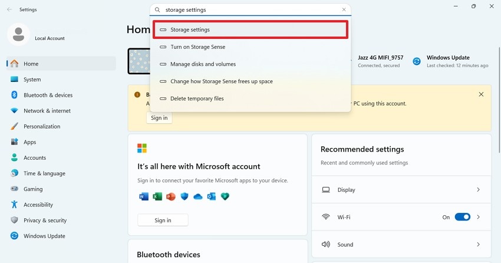
Task: Select Manage disks and volumes result
Action: click(x=250, y=64)
